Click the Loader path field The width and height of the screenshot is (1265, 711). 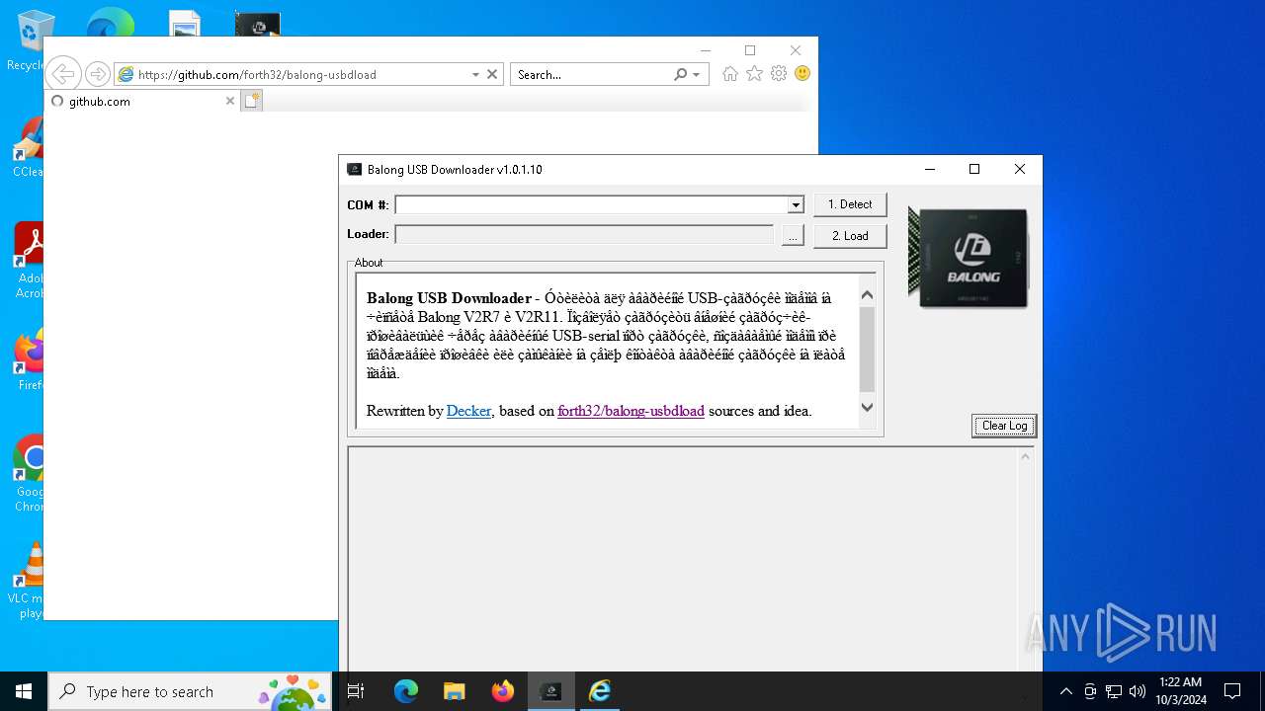point(584,234)
